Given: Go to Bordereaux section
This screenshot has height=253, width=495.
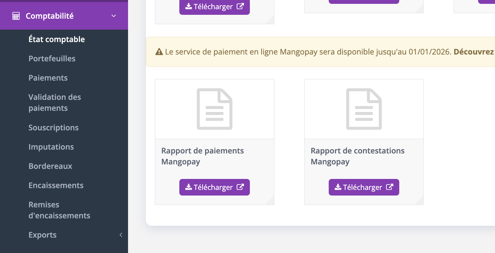Looking at the screenshot, I should coord(50,166).
